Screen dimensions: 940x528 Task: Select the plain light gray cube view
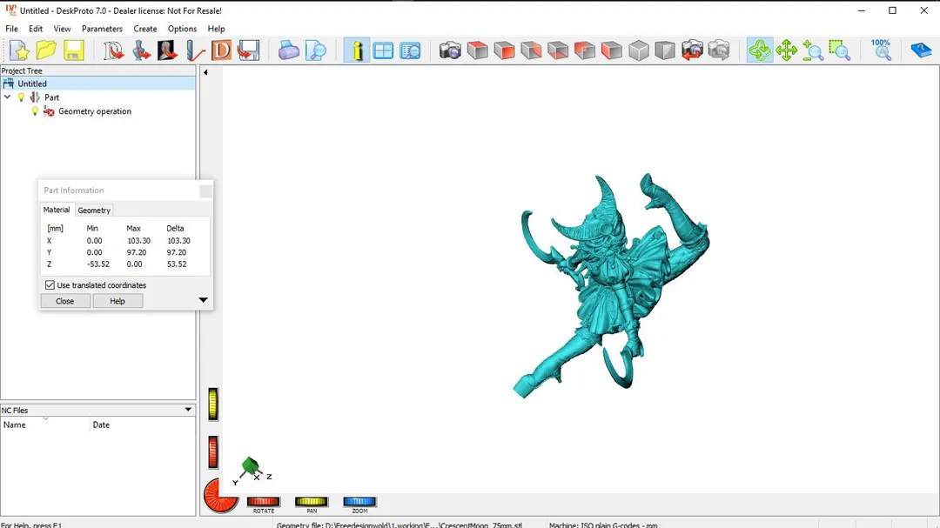click(639, 51)
